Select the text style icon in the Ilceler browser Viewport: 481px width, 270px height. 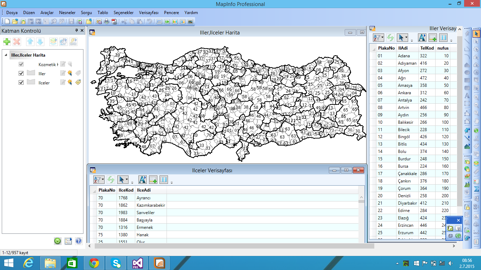coord(142,180)
